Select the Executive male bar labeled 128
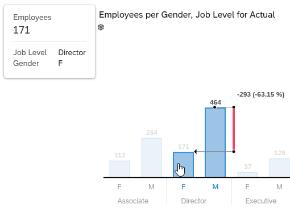This screenshot has height=208, width=290. pyautogui.click(x=280, y=168)
